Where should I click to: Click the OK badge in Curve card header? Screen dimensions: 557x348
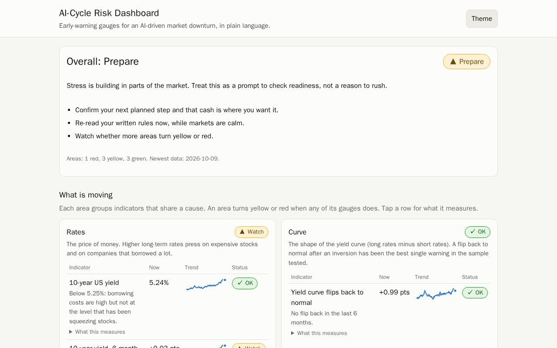click(x=477, y=232)
